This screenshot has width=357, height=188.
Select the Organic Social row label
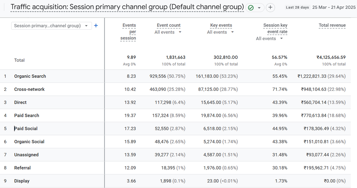(29, 142)
